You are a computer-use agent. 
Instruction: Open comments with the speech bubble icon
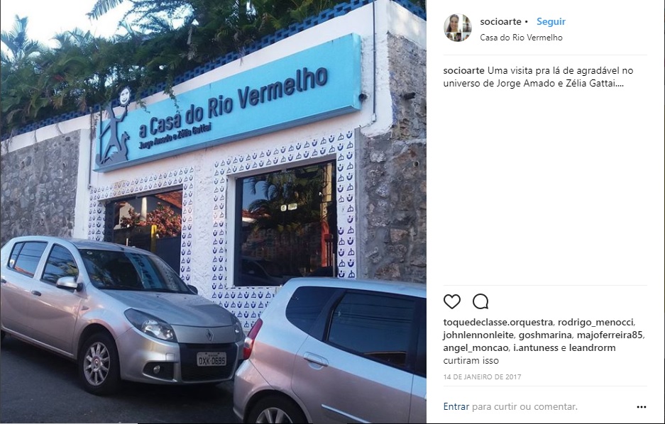[x=480, y=301]
